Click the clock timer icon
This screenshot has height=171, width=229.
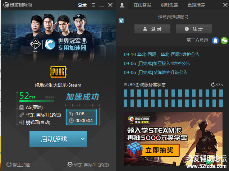click(71, 120)
